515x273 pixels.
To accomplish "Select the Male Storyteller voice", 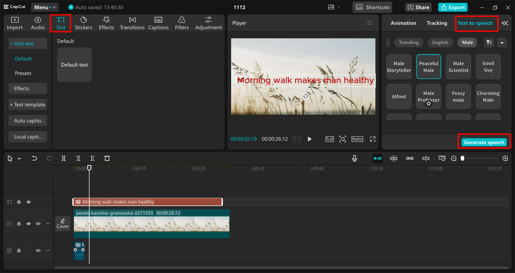I will (399, 67).
